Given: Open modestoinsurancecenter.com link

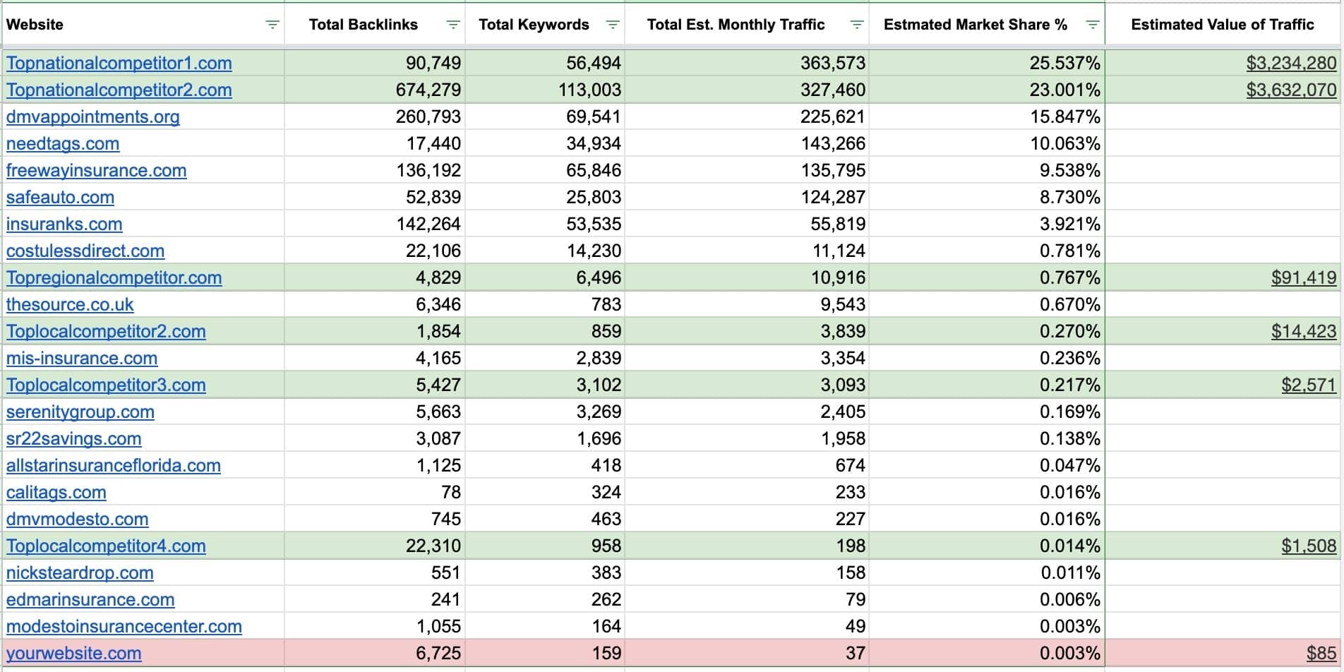Looking at the screenshot, I should coord(124,627).
